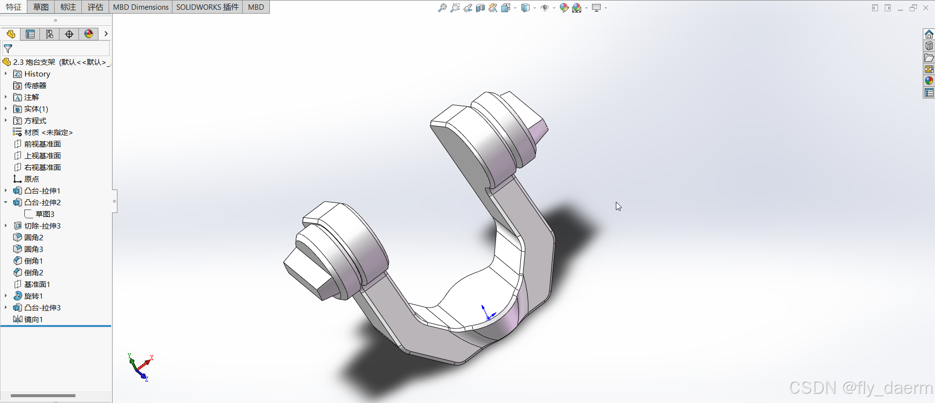Show more manager tabs with the chevron
Screen dimensions: 935x403
(x=106, y=34)
